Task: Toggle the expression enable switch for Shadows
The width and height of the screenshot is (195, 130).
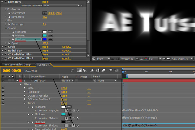Action: pyautogui.click(x=66, y=126)
